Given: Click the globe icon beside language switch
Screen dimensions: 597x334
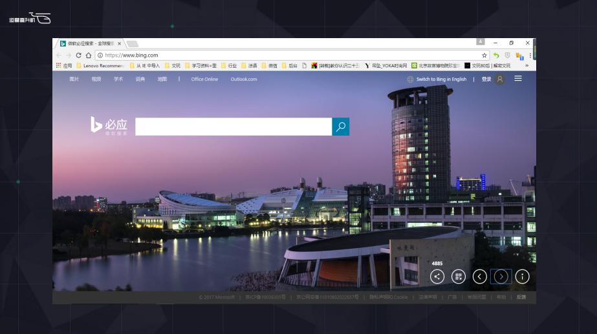Looking at the screenshot, I should click(x=410, y=79).
